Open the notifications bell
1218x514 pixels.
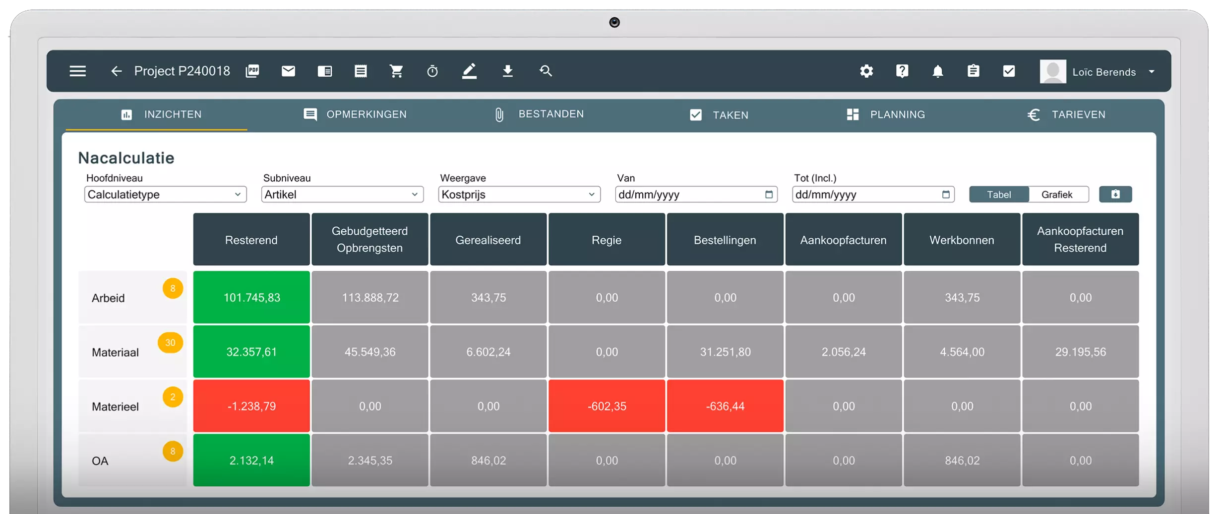tap(937, 71)
